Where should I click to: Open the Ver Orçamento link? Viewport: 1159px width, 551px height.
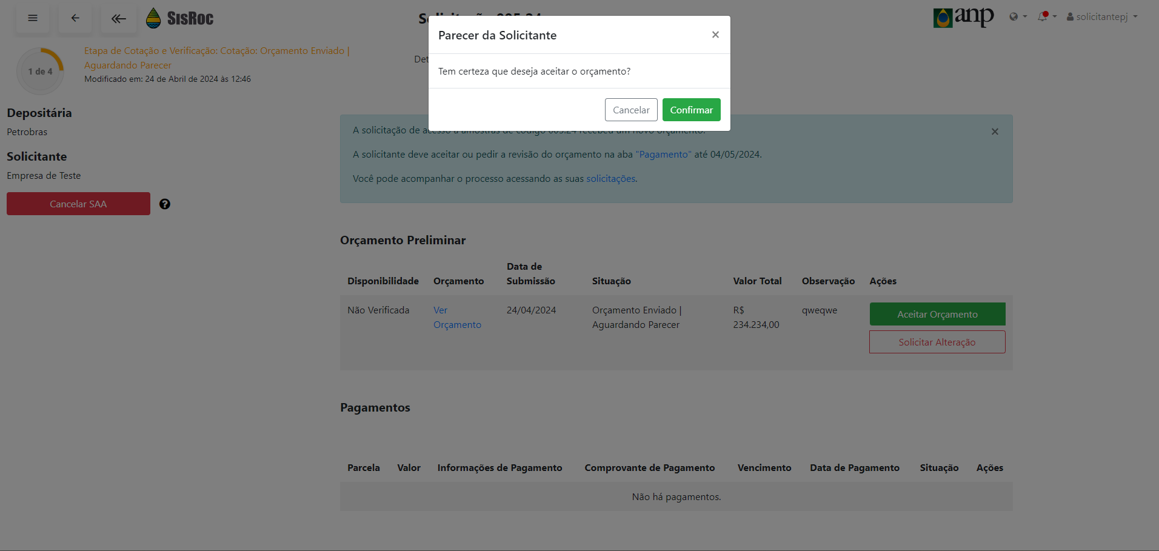[x=457, y=318]
